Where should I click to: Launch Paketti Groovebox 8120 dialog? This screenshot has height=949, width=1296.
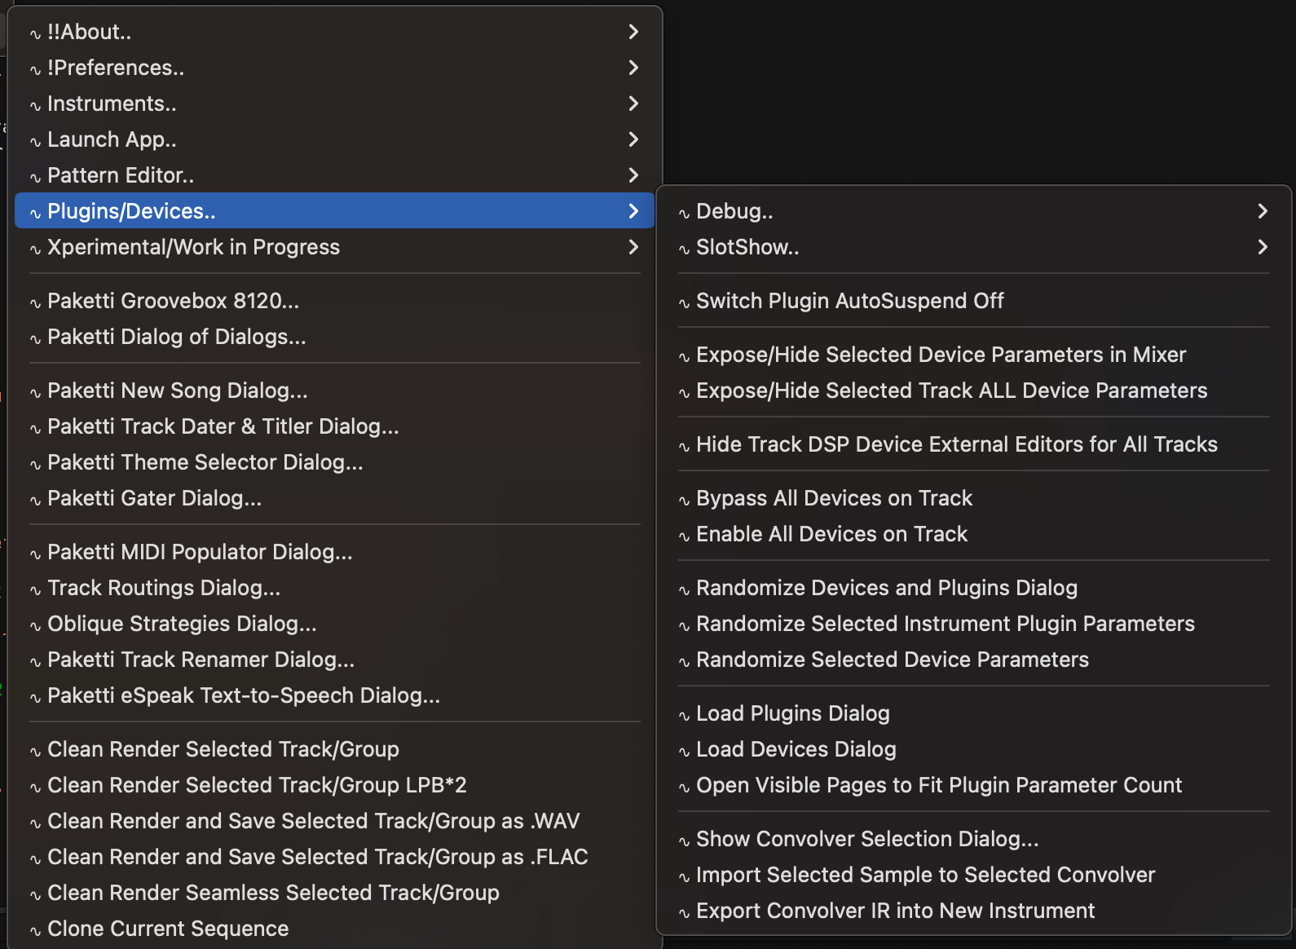173,301
